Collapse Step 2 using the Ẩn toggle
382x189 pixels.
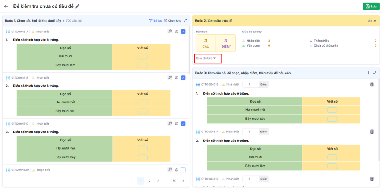(372, 21)
